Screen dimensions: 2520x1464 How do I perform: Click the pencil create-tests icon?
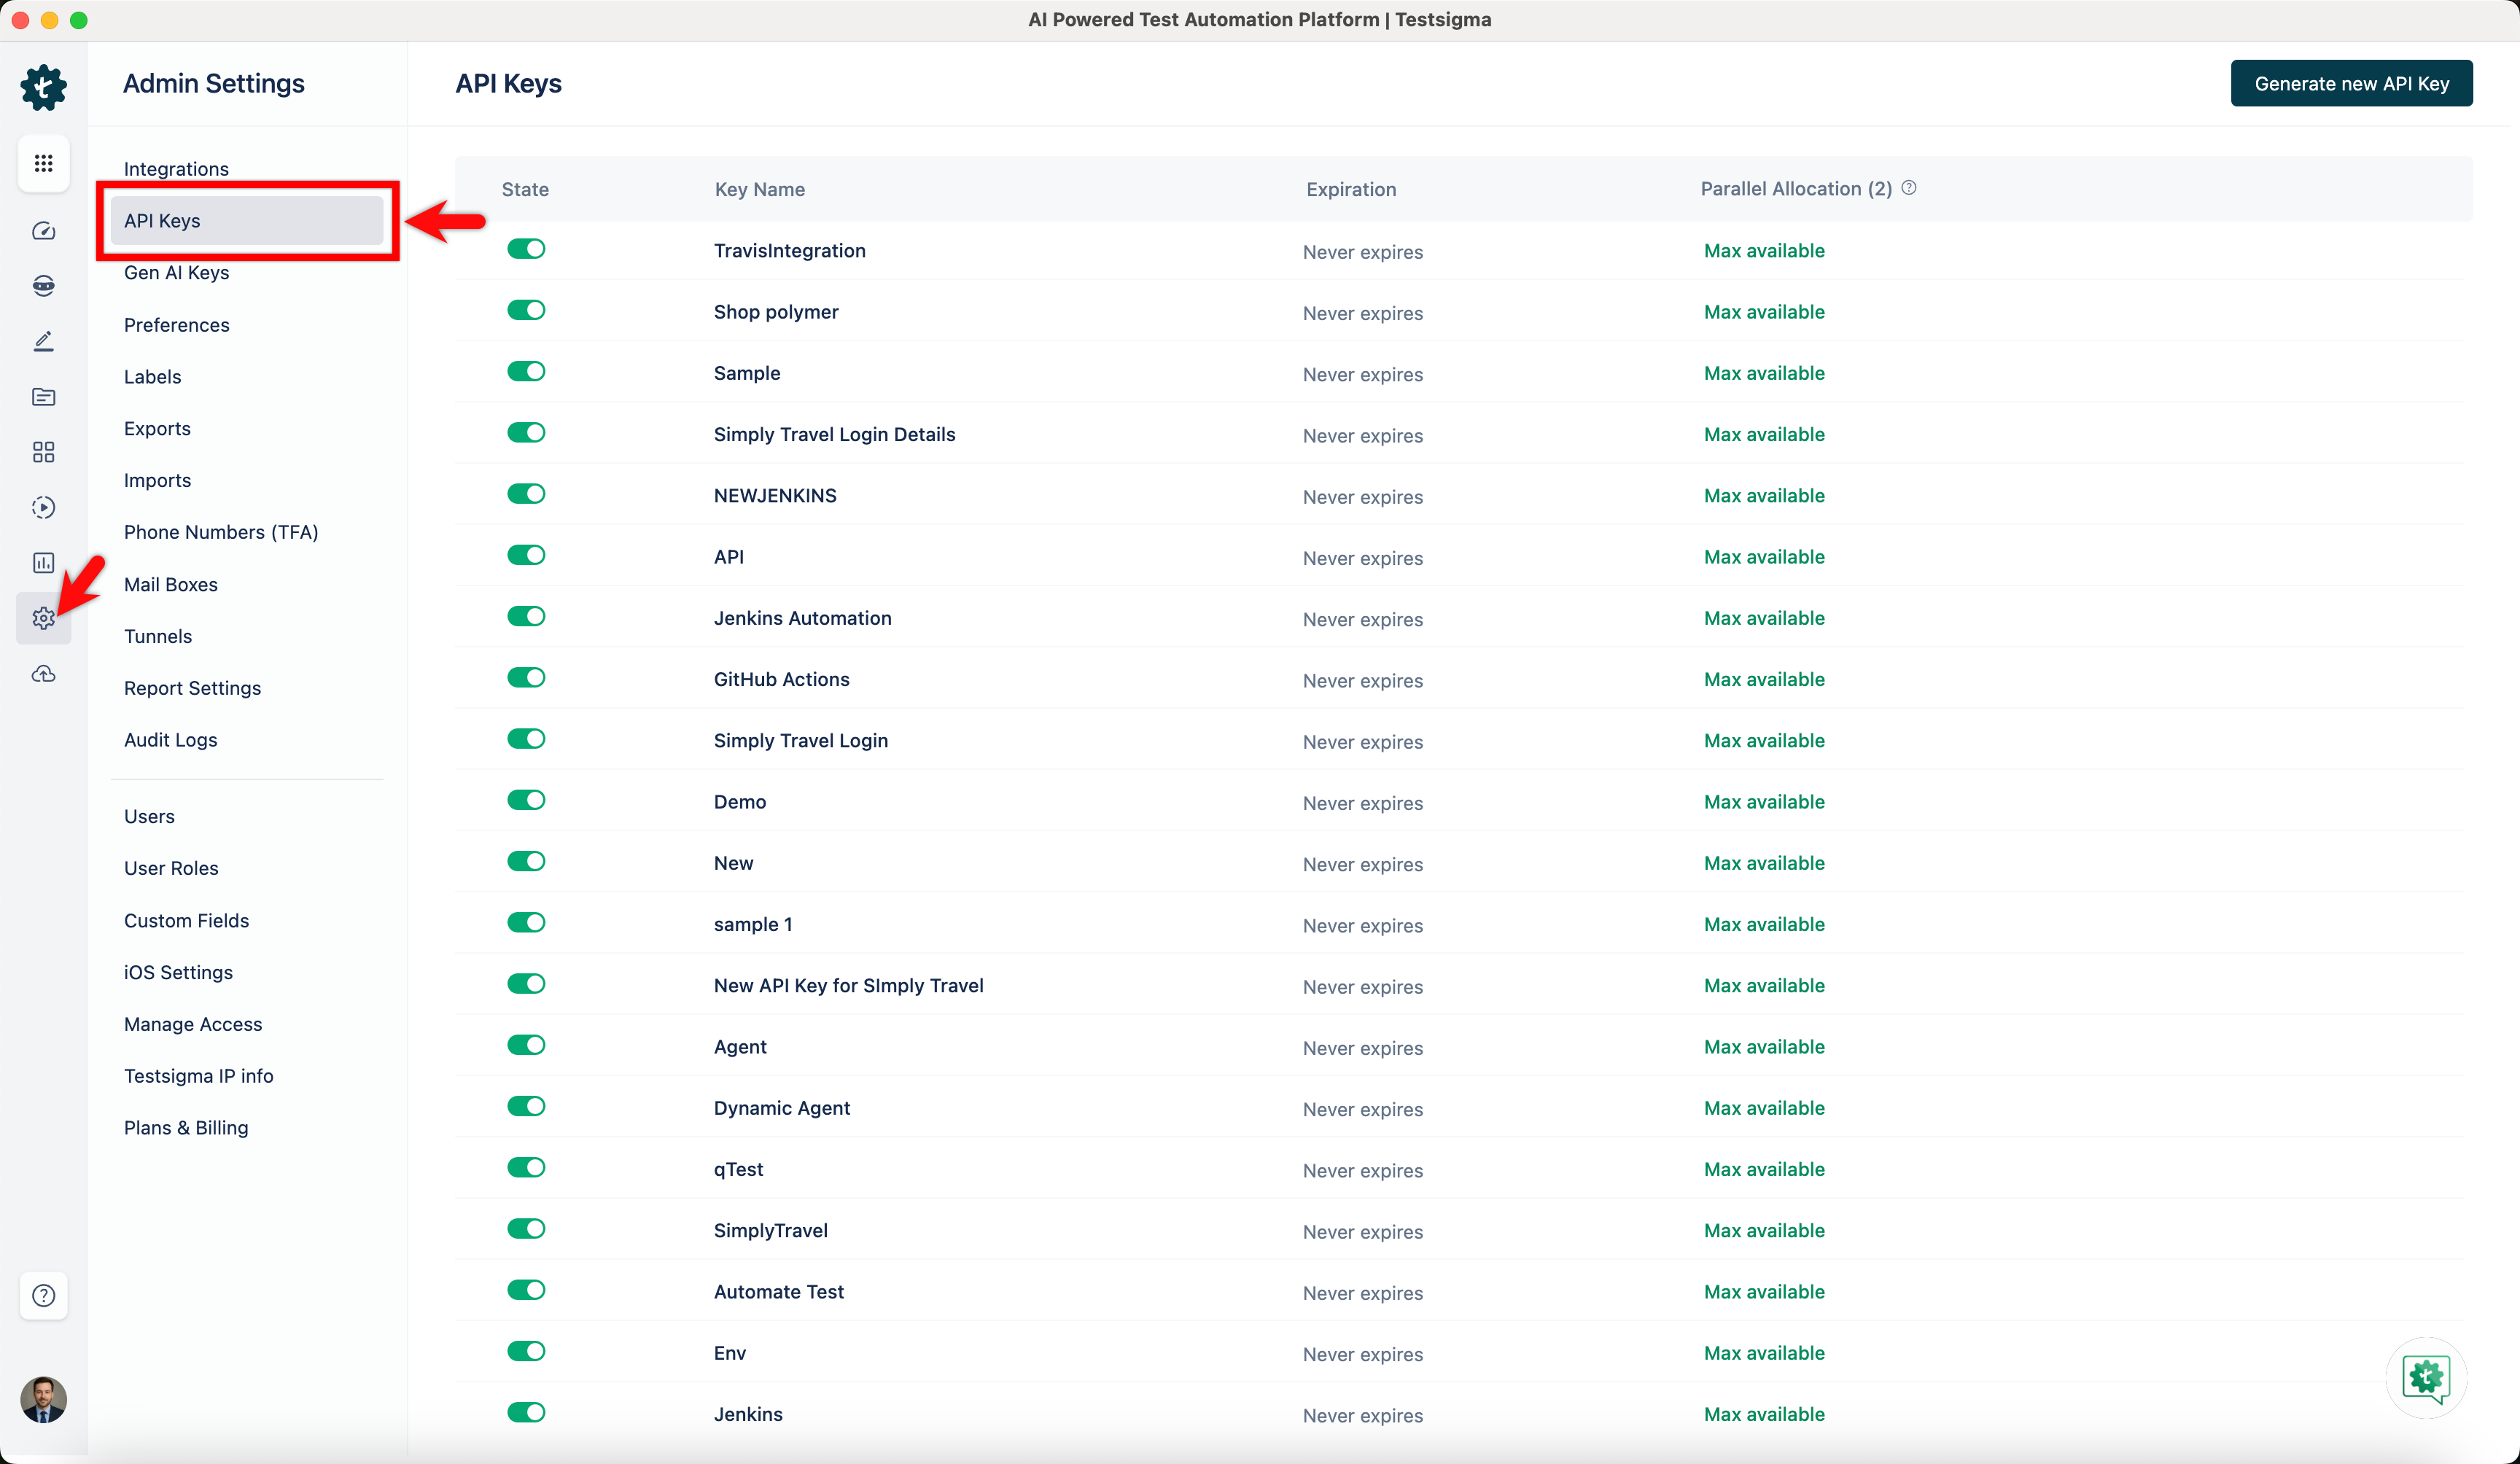[43, 341]
